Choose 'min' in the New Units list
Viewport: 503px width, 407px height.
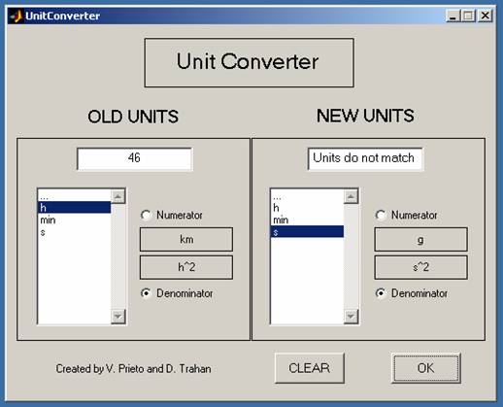tap(307, 220)
